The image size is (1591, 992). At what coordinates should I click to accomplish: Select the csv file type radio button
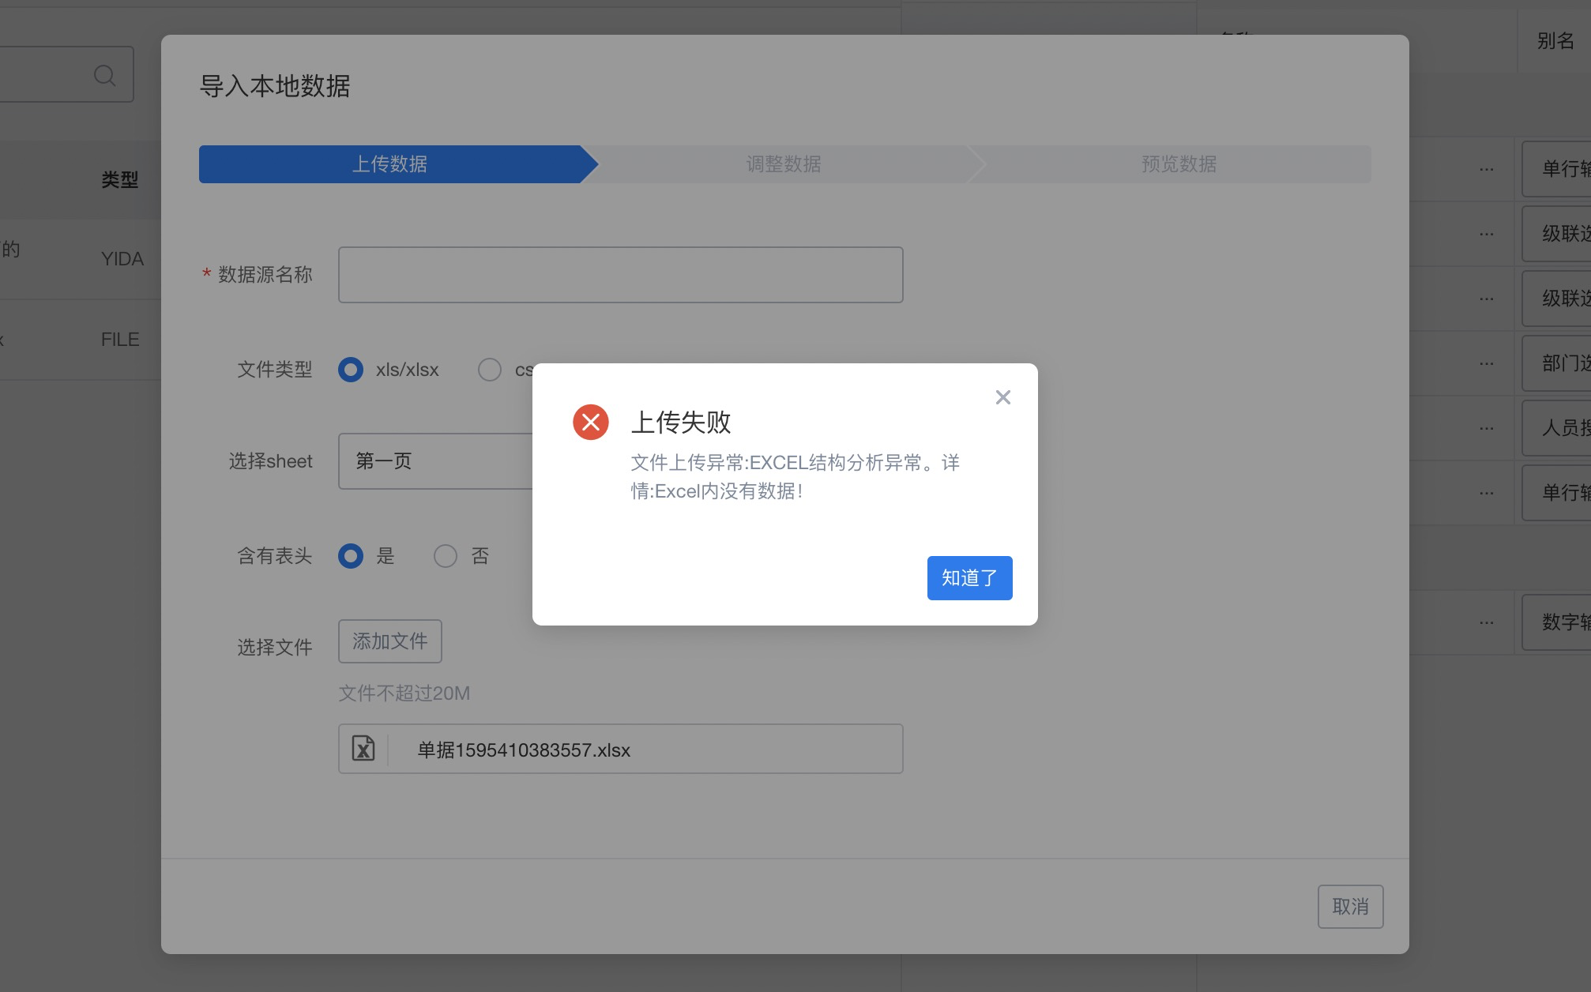490,370
